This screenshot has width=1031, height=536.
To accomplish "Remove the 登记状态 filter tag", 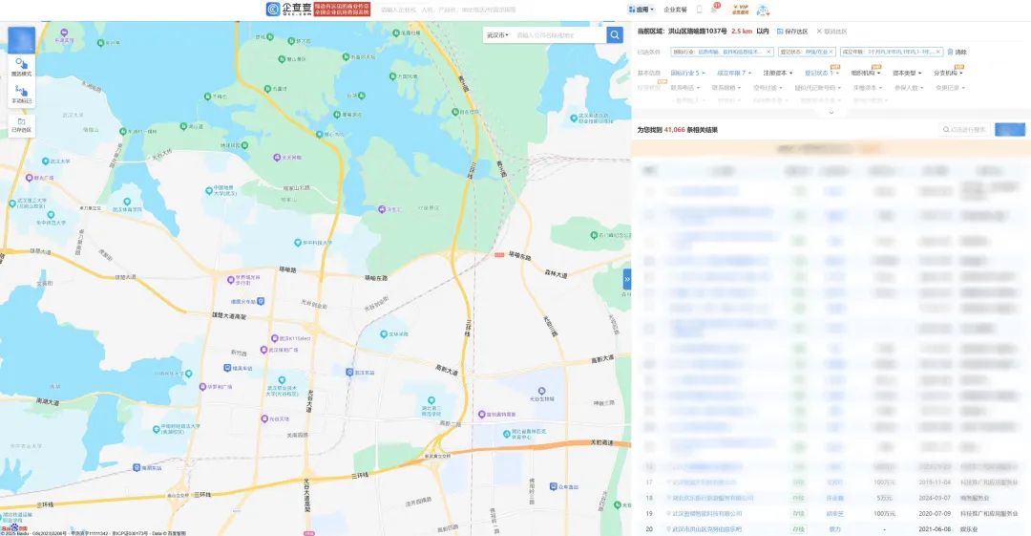I will (831, 53).
